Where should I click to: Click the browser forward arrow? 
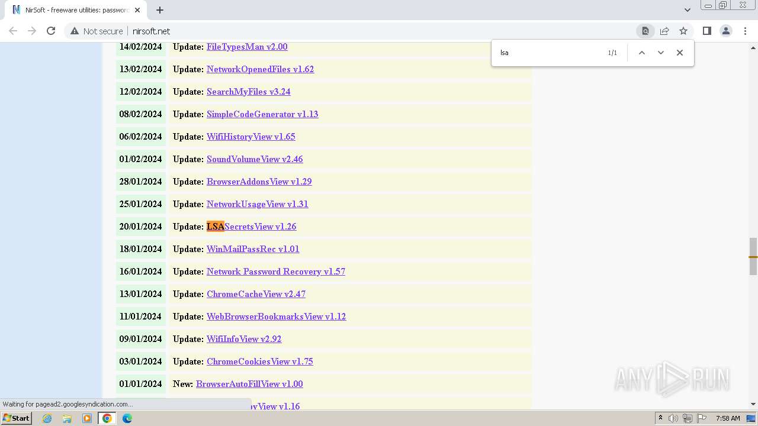pyautogui.click(x=32, y=31)
